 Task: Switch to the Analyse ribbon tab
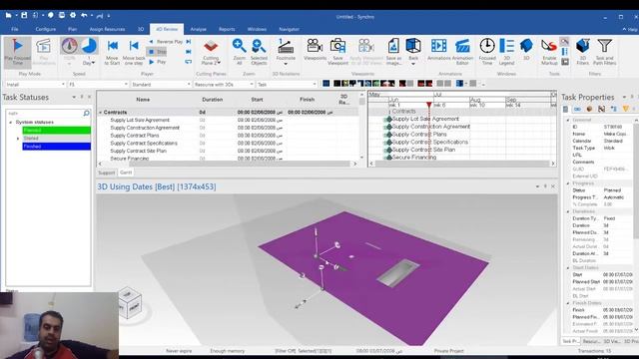(x=198, y=29)
